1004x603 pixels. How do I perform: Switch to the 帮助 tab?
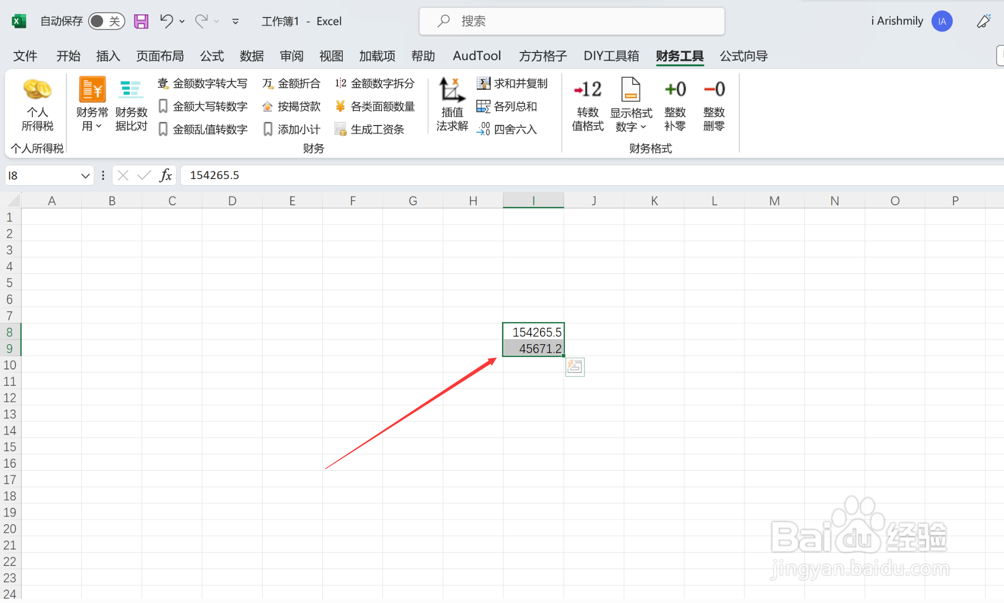[x=423, y=56]
